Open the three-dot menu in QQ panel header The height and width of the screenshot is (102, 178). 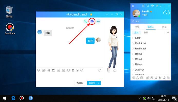(161, 6)
